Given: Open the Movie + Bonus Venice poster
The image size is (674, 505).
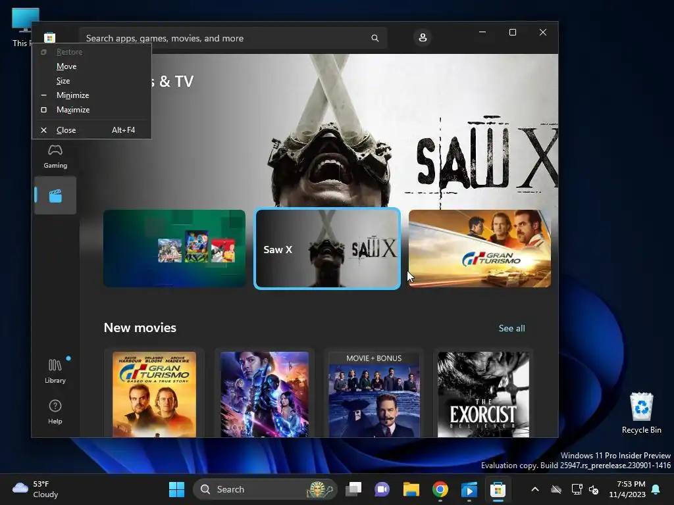Looking at the screenshot, I should pyautogui.click(x=374, y=395).
